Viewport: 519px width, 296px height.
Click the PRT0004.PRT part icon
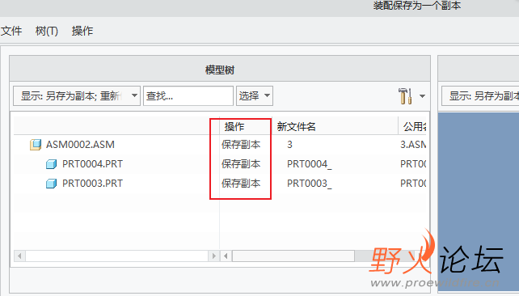pyautogui.click(x=51, y=164)
